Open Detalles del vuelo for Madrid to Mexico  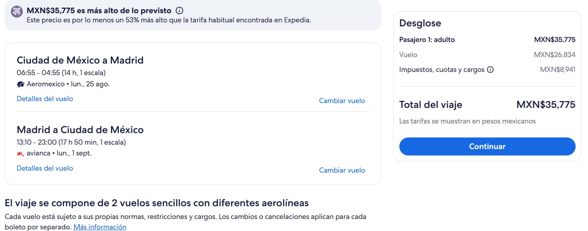45,168
